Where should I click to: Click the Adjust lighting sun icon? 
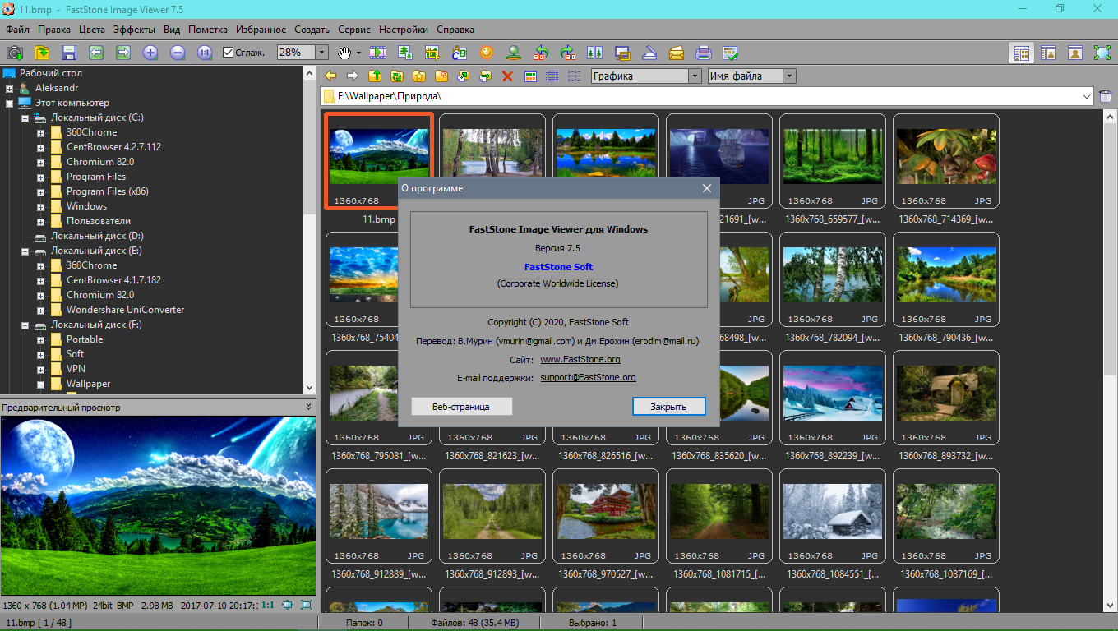(487, 53)
